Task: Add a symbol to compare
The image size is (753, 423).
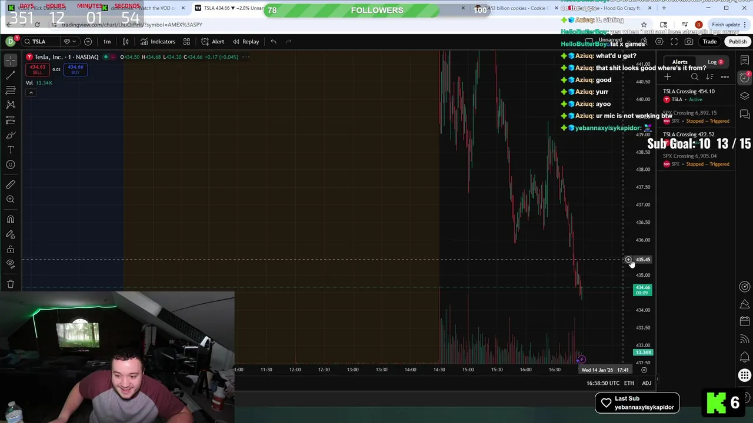Action: (88, 41)
